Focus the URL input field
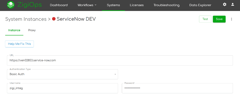The image size is (240, 101). [120, 60]
